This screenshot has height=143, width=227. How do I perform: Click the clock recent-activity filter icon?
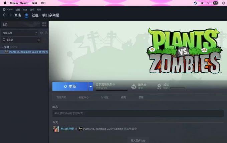tap(41, 33)
